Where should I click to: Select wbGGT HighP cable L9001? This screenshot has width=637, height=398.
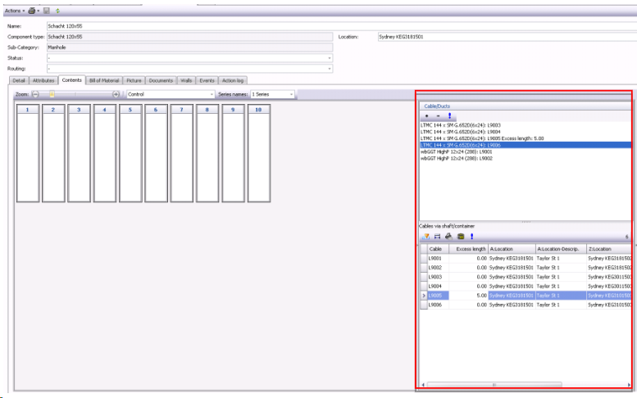(x=456, y=152)
